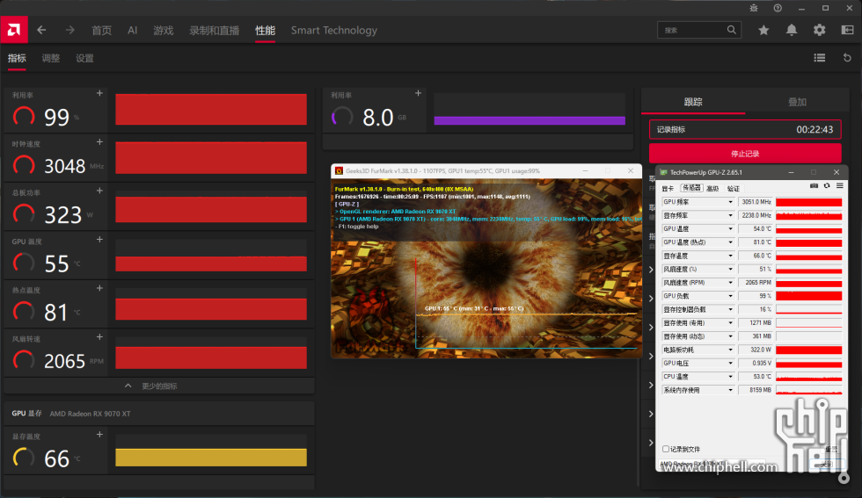Open 显存温度 sensor dropdown in GPU-Z
This screenshot has width=862, height=498.
731,256
